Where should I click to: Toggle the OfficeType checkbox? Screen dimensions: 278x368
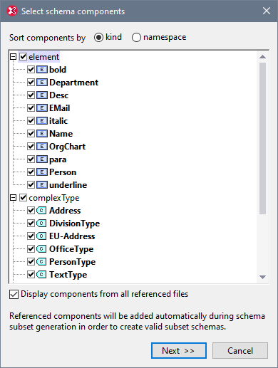coord(31,249)
